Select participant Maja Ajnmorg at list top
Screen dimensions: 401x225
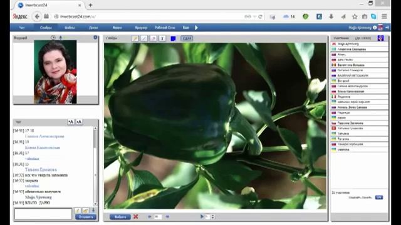tap(359, 44)
